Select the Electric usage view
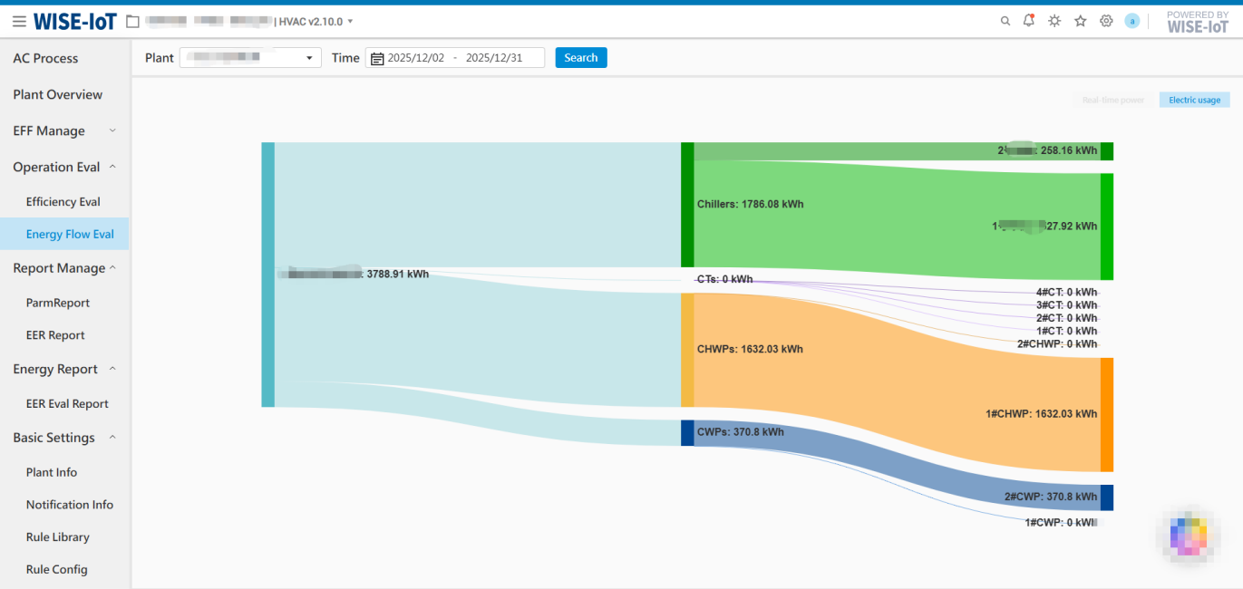The height and width of the screenshot is (589, 1243). tap(1194, 101)
